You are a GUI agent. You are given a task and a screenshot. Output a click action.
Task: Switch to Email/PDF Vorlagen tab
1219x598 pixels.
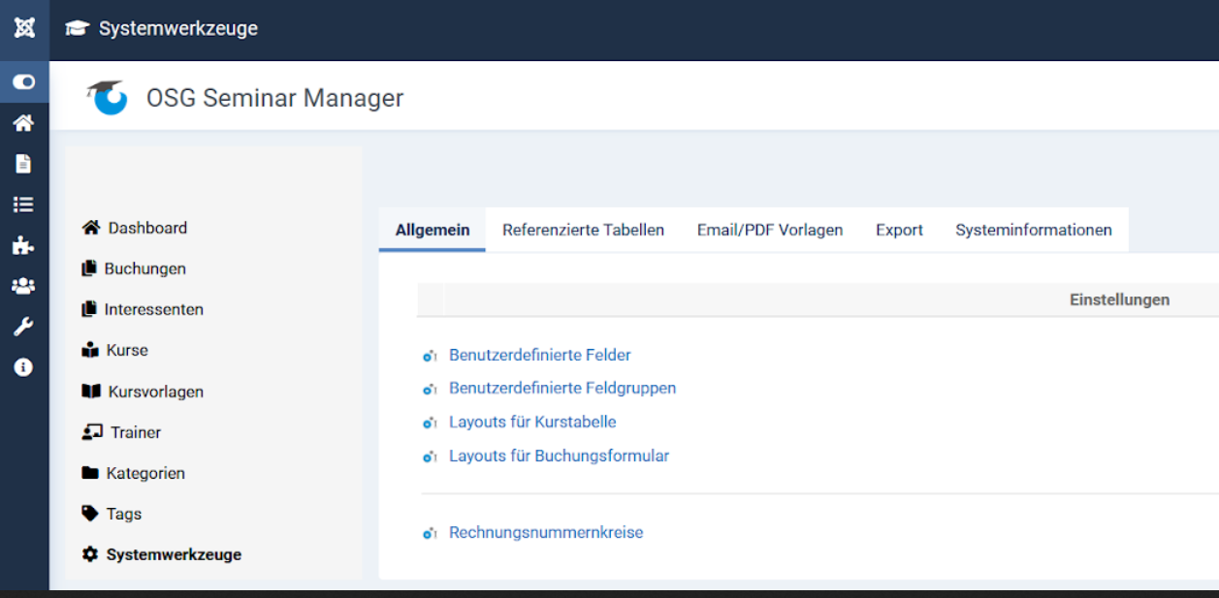coord(769,231)
